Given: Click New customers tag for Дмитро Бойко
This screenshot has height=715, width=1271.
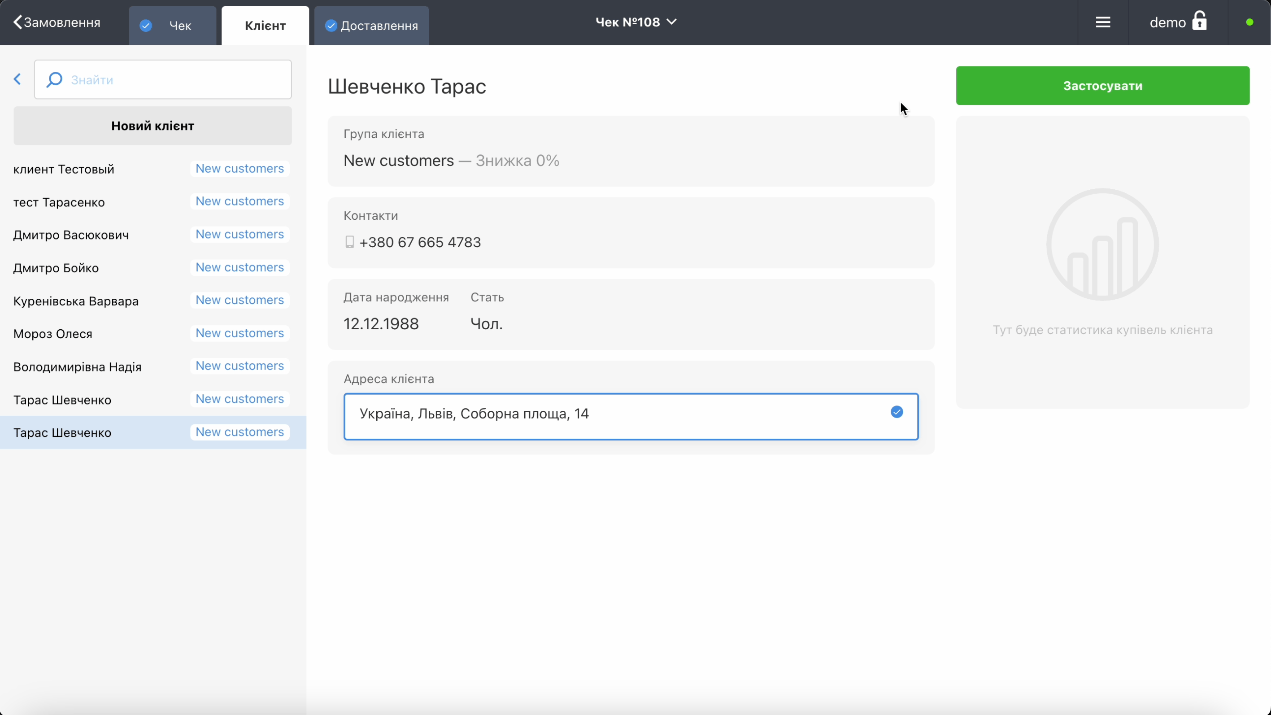Looking at the screenshot, I should (x=240, y=267).
